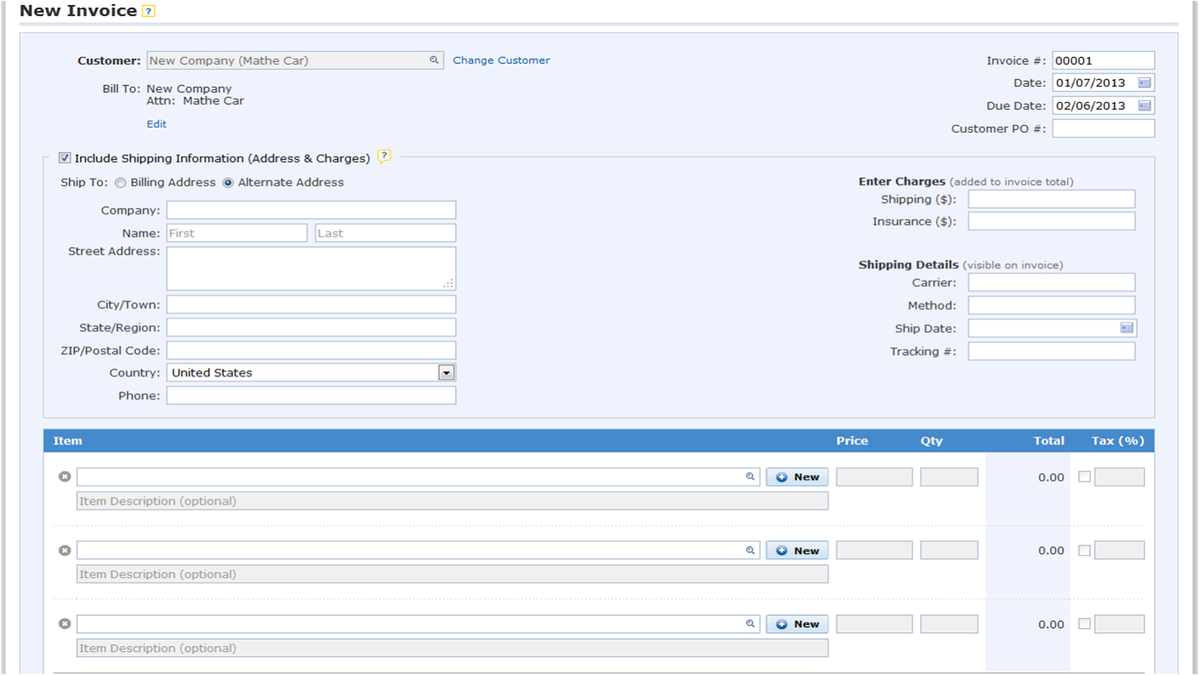Image resolution: width=1199 pixels, height=675 pixels.
Task: Click the search magnifier on the first item row
Action: pyautogui.click(x=749, y=476)
